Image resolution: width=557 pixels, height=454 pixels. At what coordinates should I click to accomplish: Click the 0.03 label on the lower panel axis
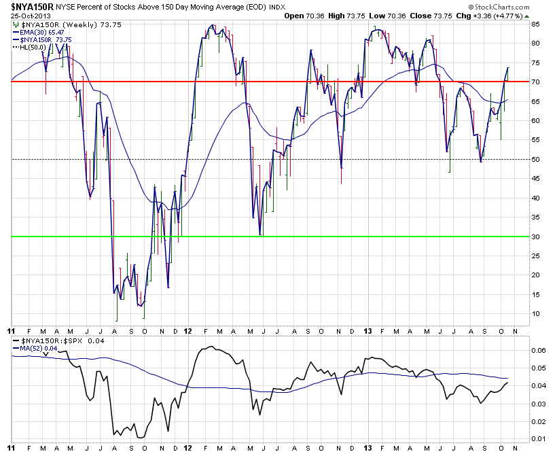point(539,404)
